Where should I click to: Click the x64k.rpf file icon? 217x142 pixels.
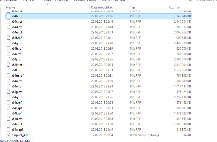9,65
